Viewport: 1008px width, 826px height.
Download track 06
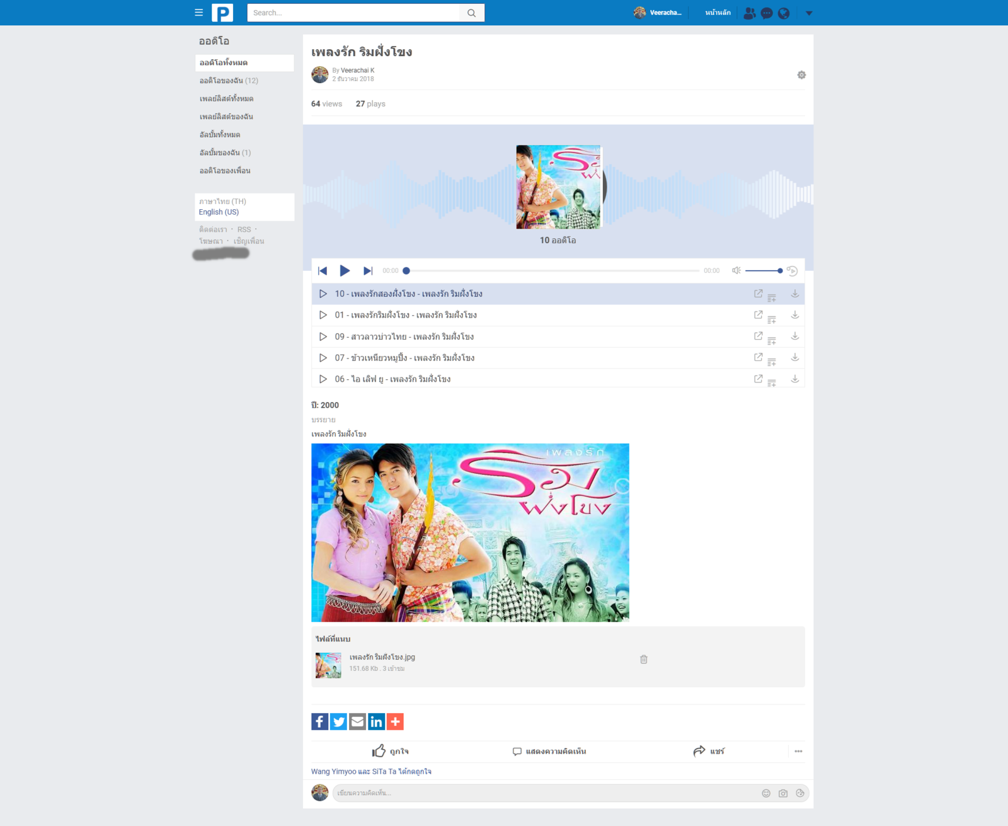click(795, 379)
